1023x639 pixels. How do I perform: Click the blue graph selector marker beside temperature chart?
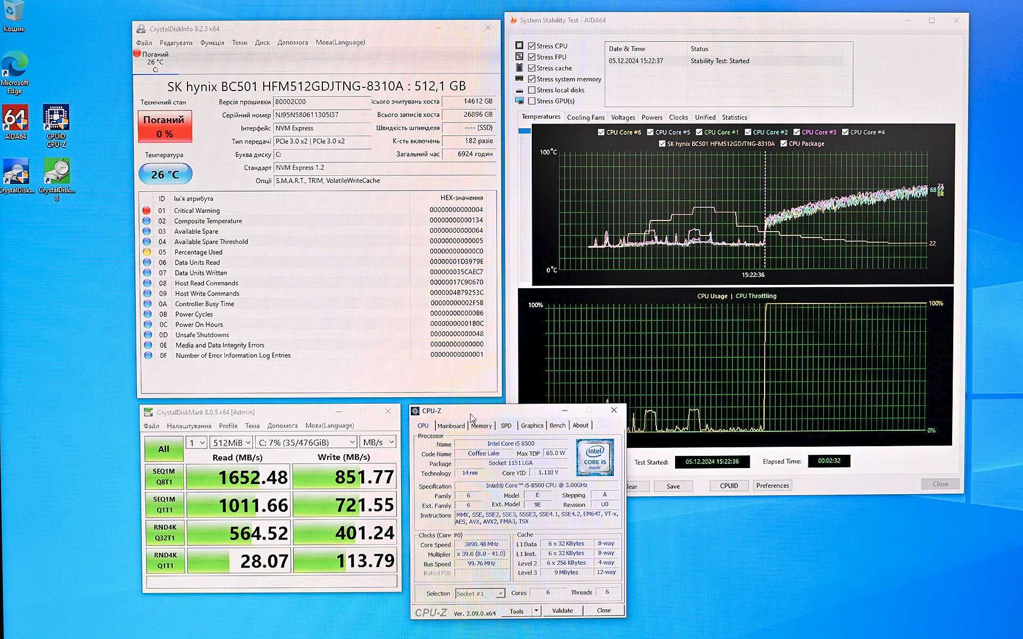(x=524, y=131)
